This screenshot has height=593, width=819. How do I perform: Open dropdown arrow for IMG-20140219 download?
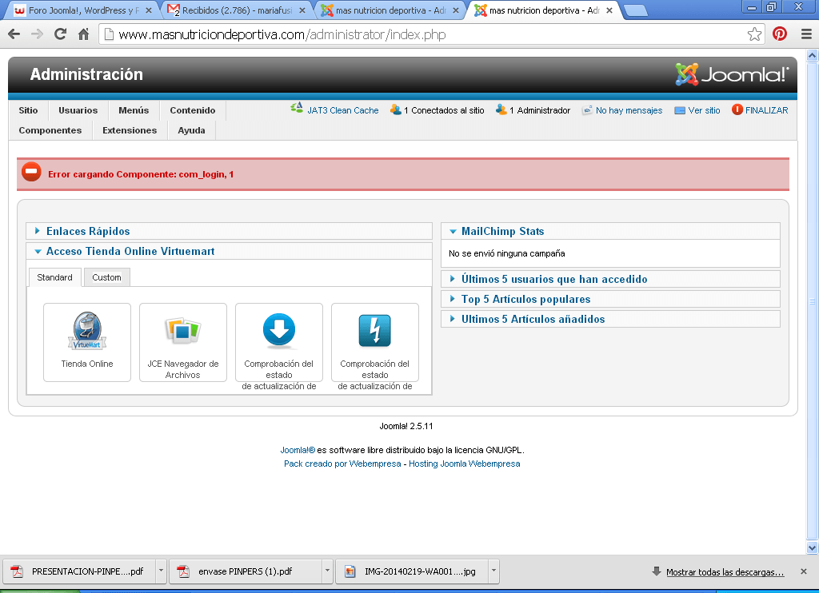(493, 571)
